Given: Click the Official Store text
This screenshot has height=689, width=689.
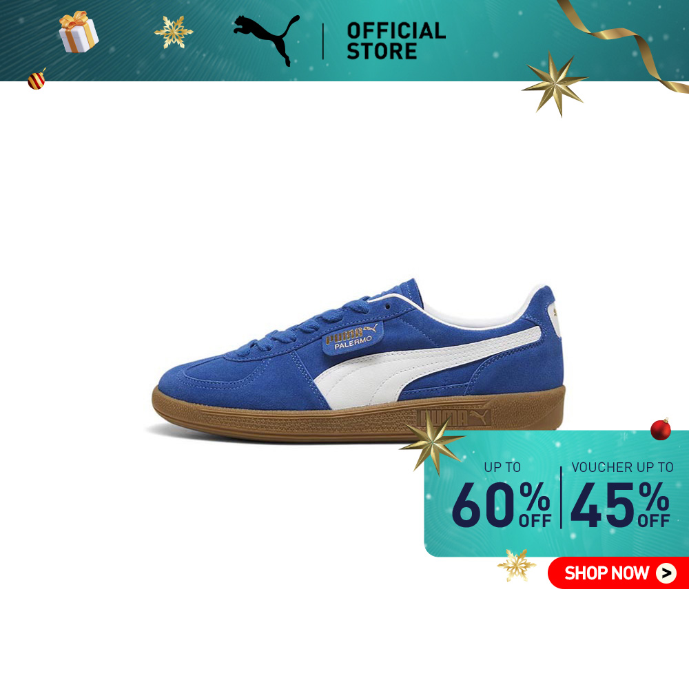Looking at the screenshot, I should 396,41.
